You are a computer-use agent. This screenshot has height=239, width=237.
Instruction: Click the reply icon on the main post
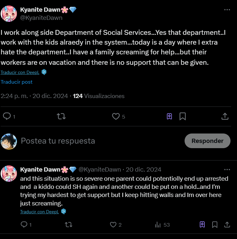tap(7, 116)
